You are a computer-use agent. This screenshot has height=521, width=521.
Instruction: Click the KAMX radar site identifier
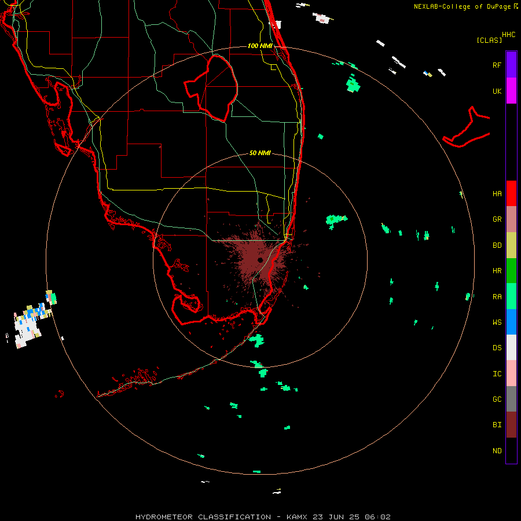297,517
